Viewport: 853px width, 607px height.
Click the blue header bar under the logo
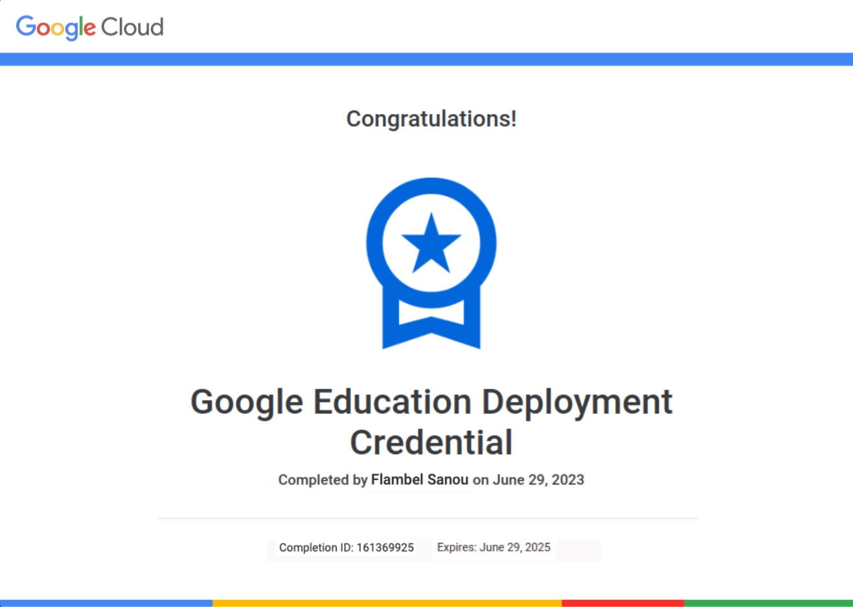[426, 60]
